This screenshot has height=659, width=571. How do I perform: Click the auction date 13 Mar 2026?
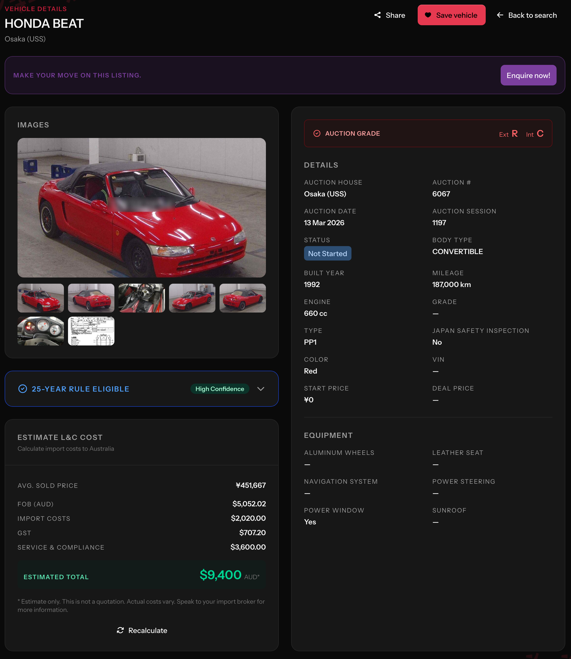coord(324,222)
